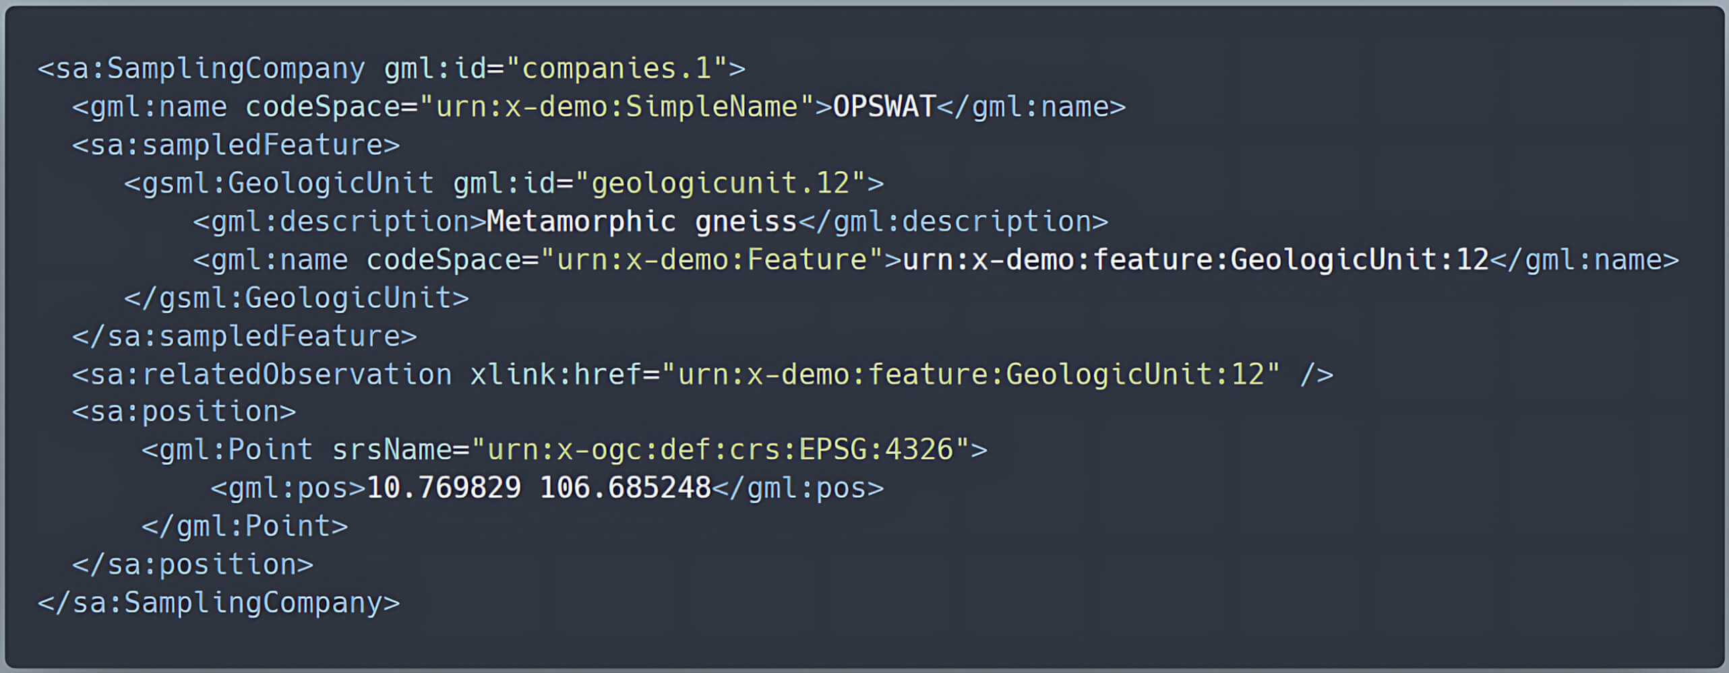Click the longitude value 106.685248
Screen dimensions: 1729x673
pos(625,488)
